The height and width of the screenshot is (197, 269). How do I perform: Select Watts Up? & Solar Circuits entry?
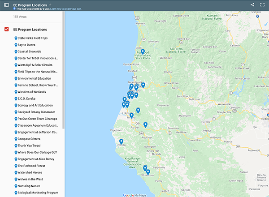coord(35,65)
